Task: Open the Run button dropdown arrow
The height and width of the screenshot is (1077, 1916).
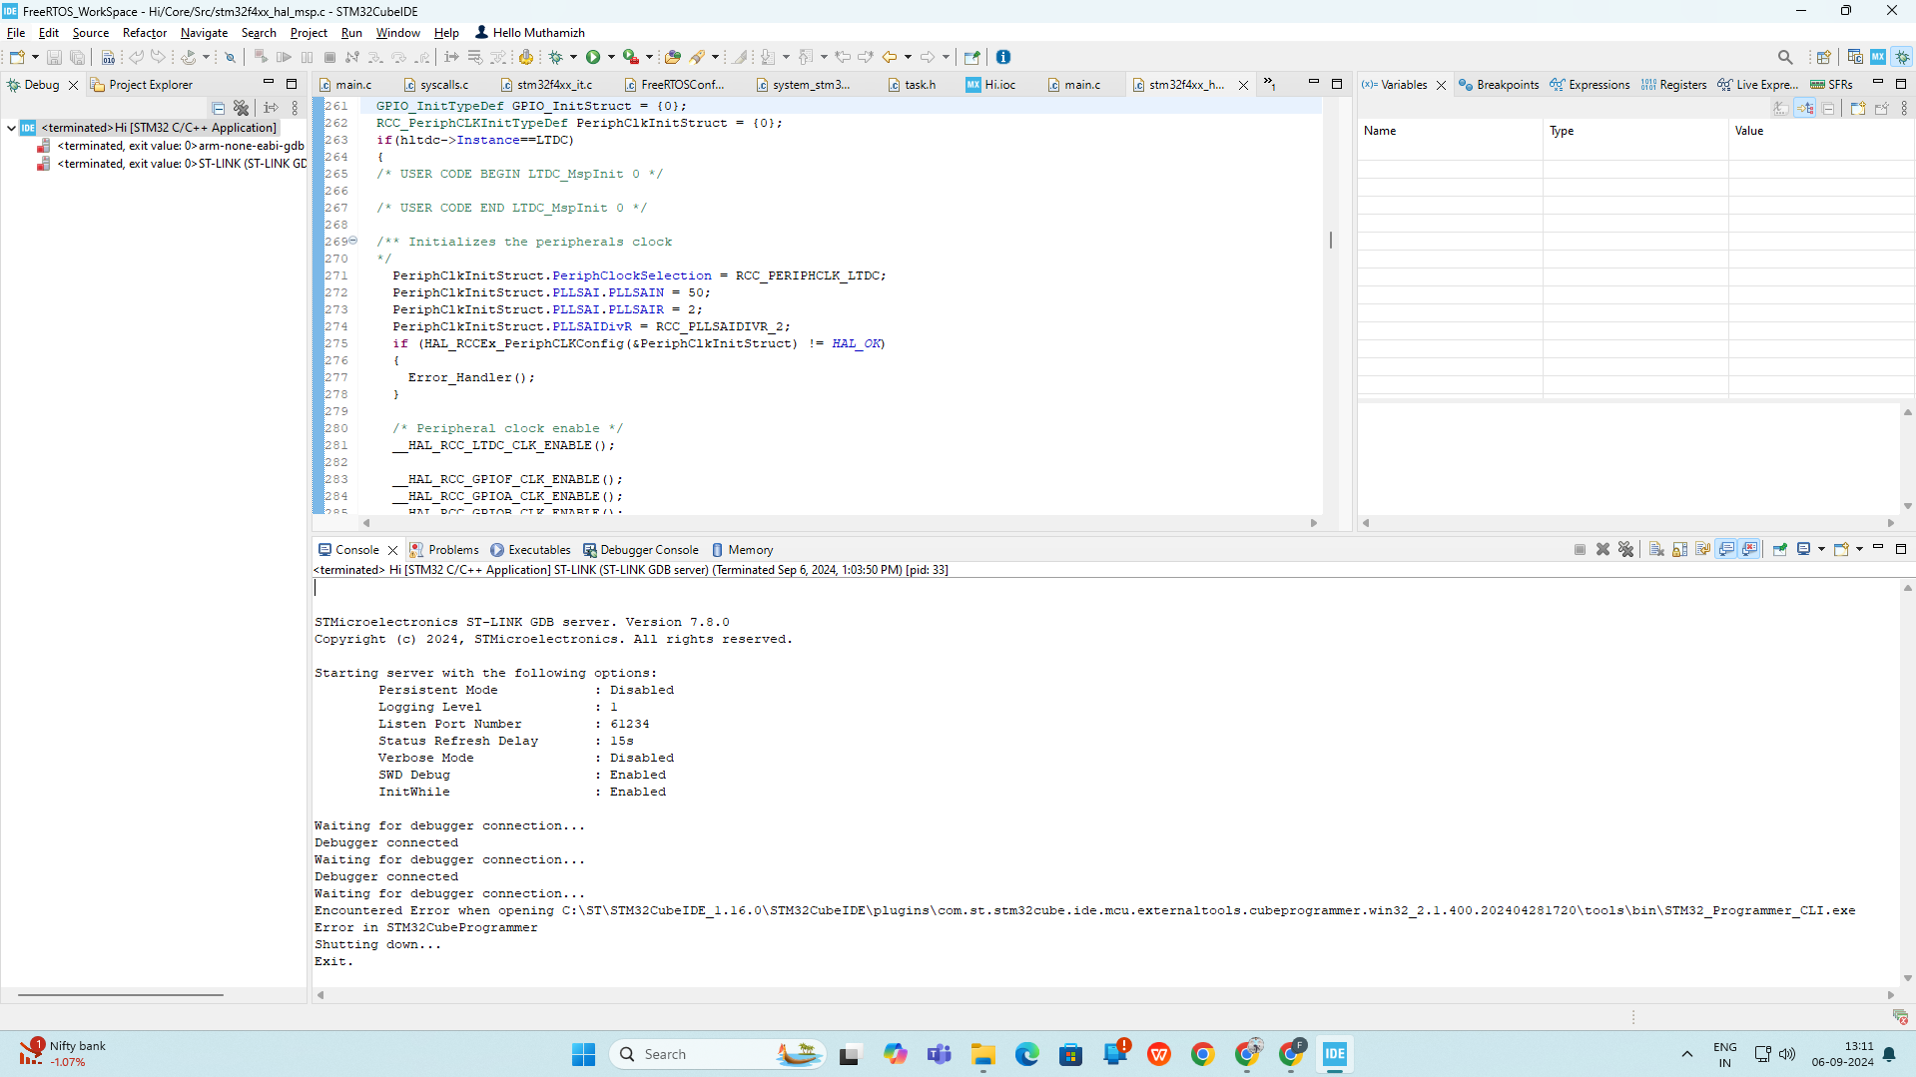Action: [611, 57]
